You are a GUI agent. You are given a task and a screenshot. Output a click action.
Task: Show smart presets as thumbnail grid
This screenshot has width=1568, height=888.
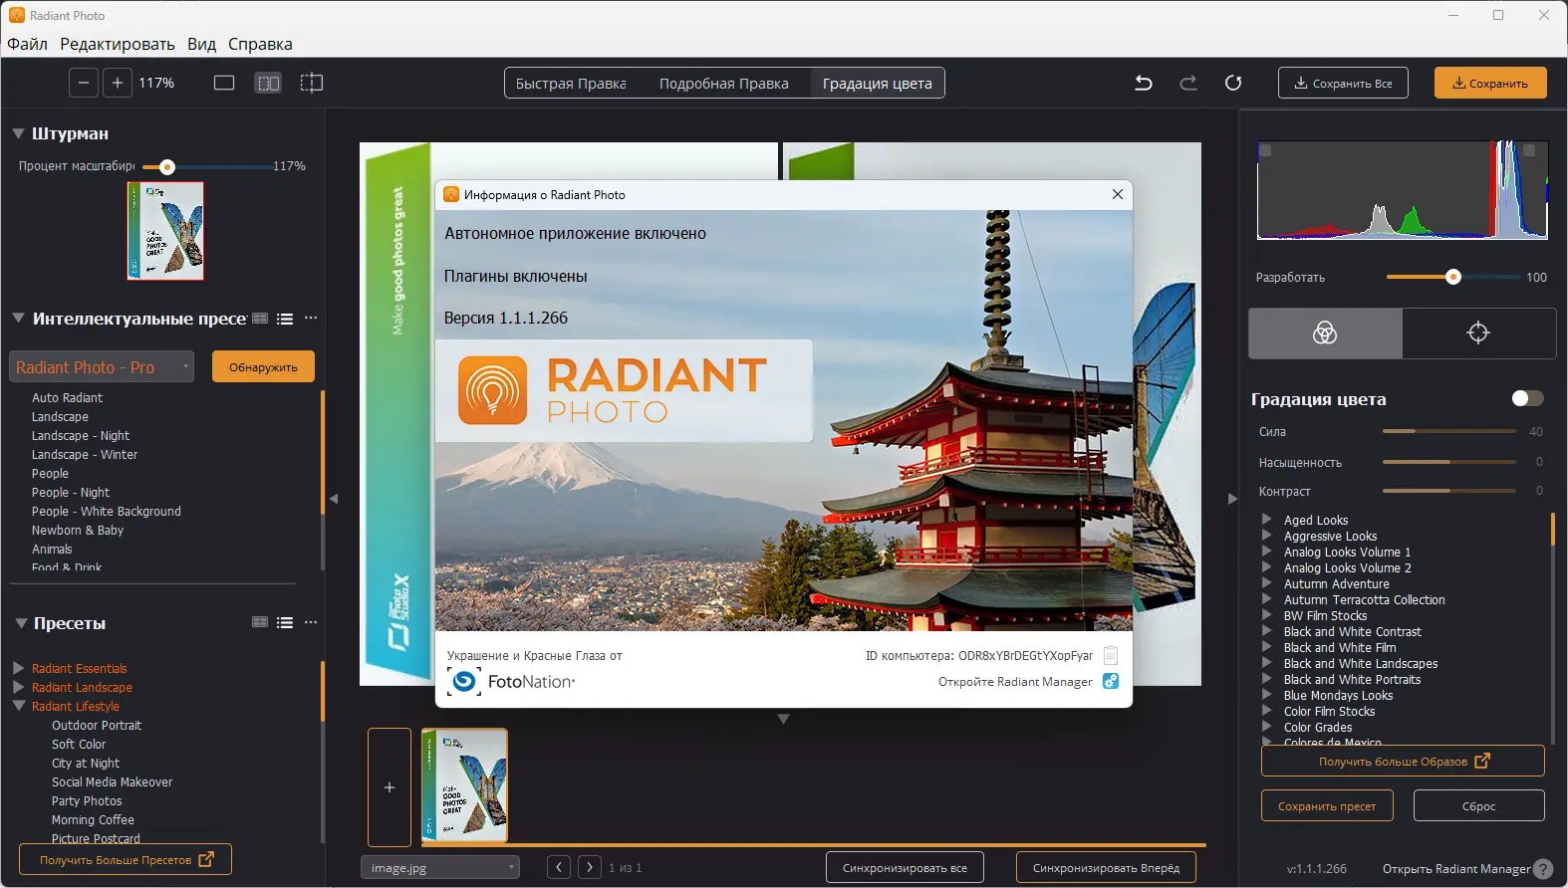pyautogui.click(x=260, y=319)
